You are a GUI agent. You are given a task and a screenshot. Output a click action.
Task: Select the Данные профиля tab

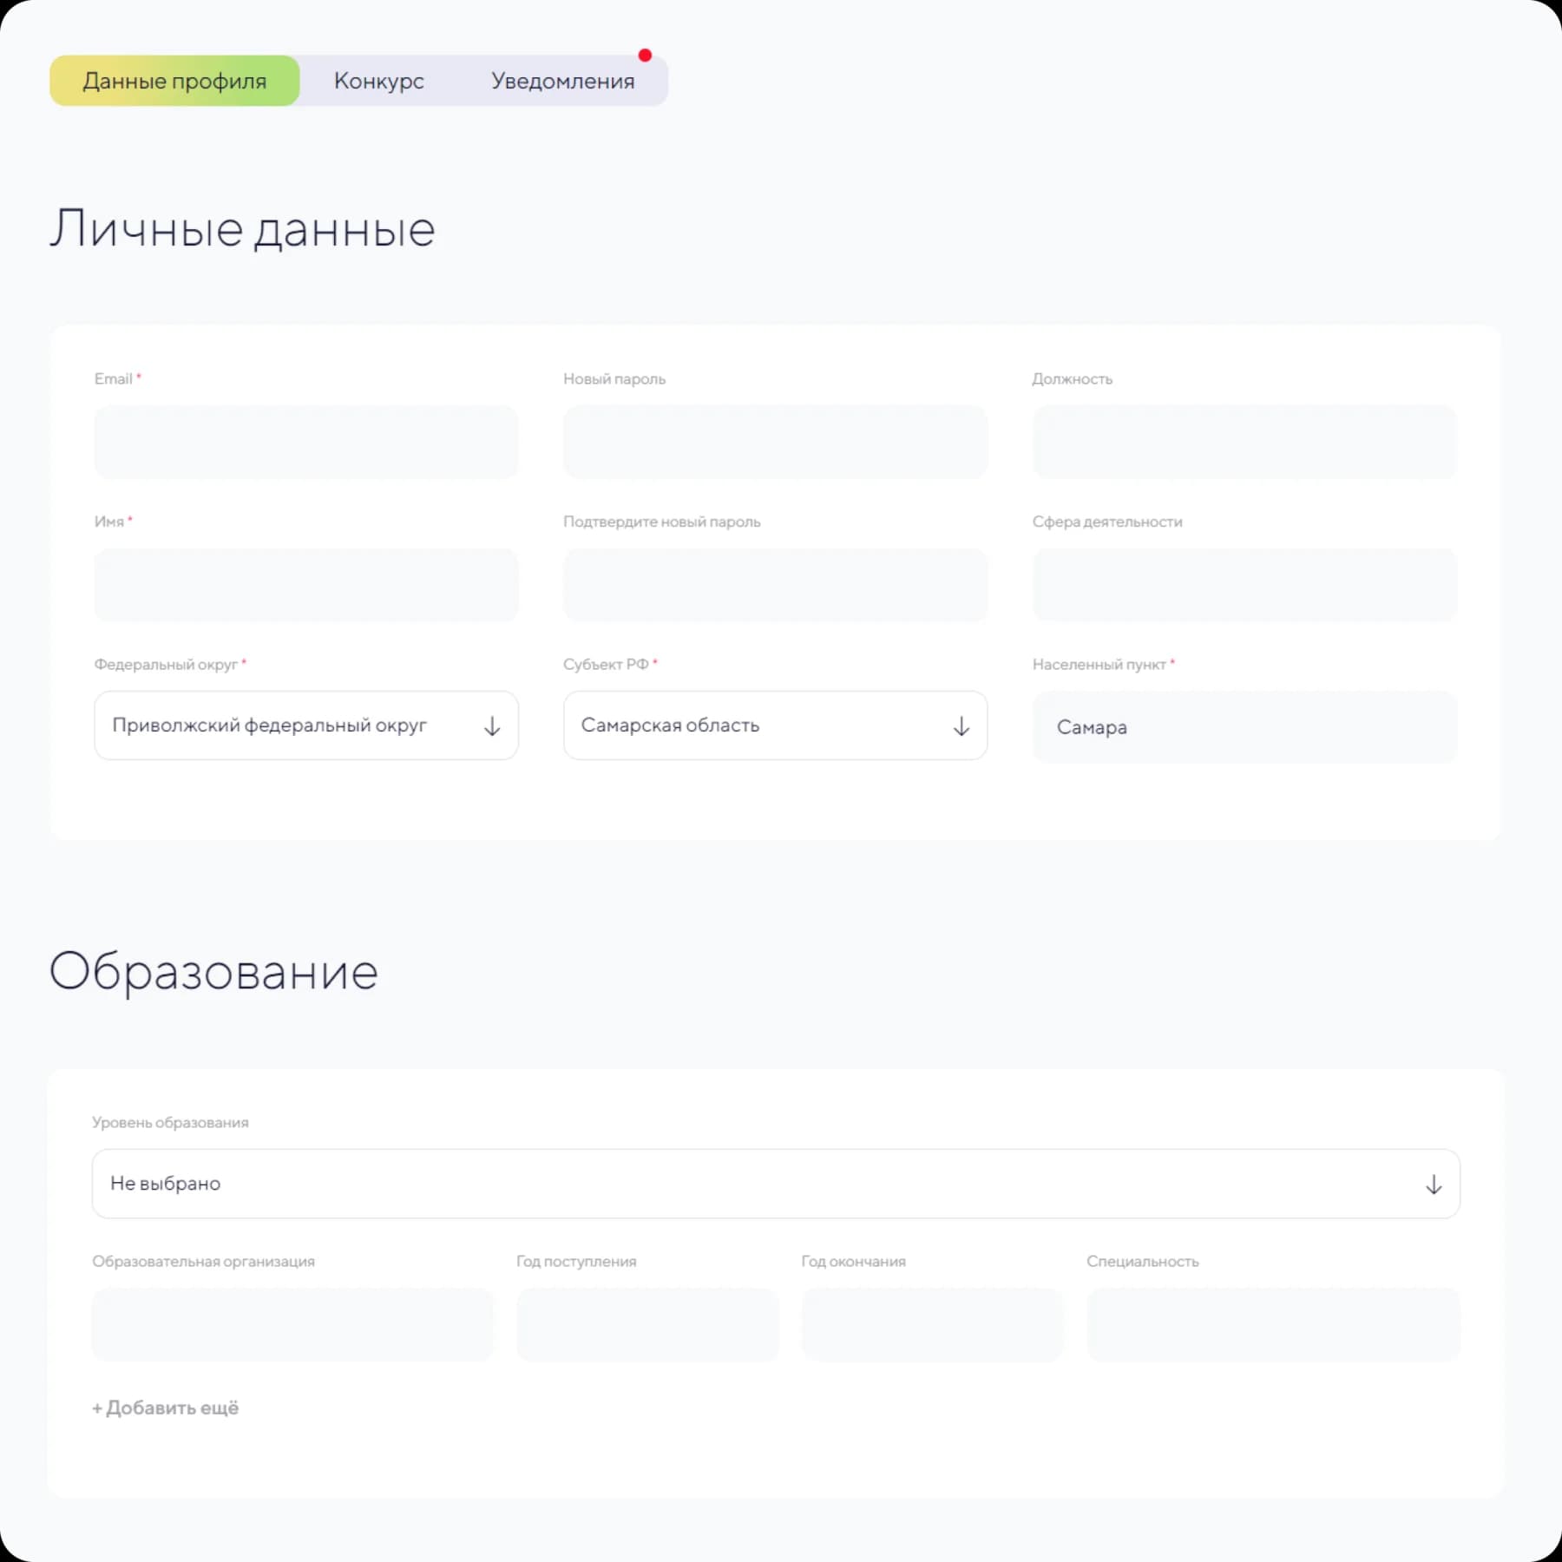pos(174,81)
